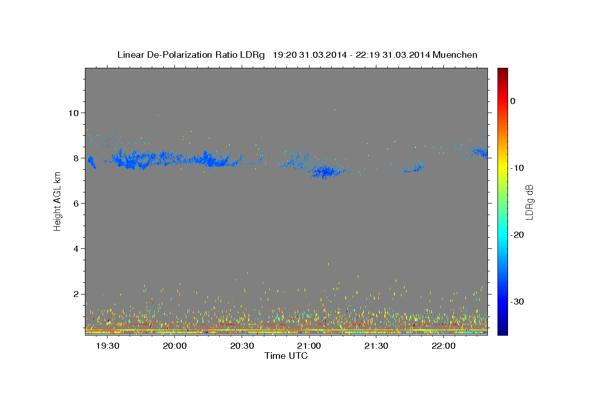The height and width of the screenshot is (402, 603).
Task: Click the blue cloud patch near 21:05
Action: 326,172
